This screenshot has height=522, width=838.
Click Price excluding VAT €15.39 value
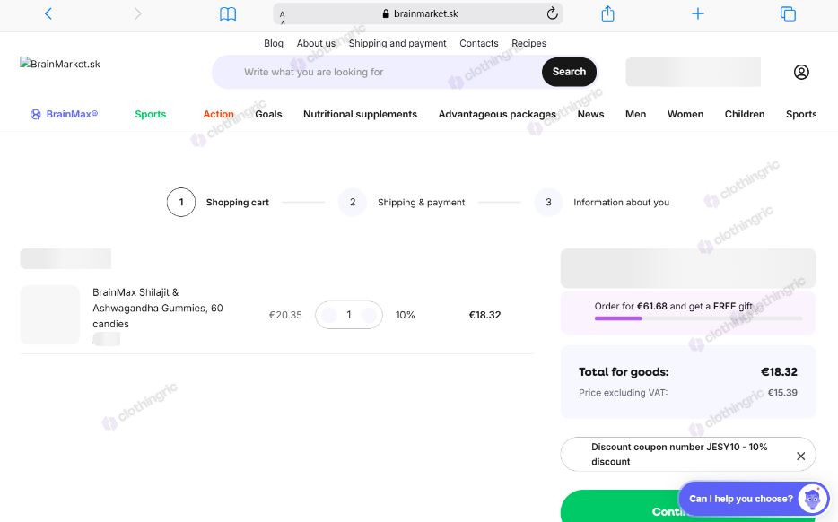(x=782, y=392)
